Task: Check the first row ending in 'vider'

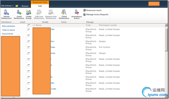Action: (x=29, y=30)
